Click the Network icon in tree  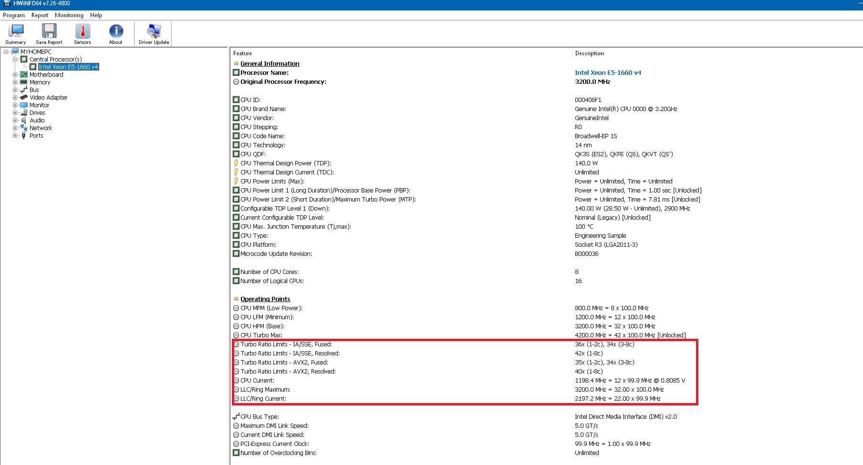[24, 128]
